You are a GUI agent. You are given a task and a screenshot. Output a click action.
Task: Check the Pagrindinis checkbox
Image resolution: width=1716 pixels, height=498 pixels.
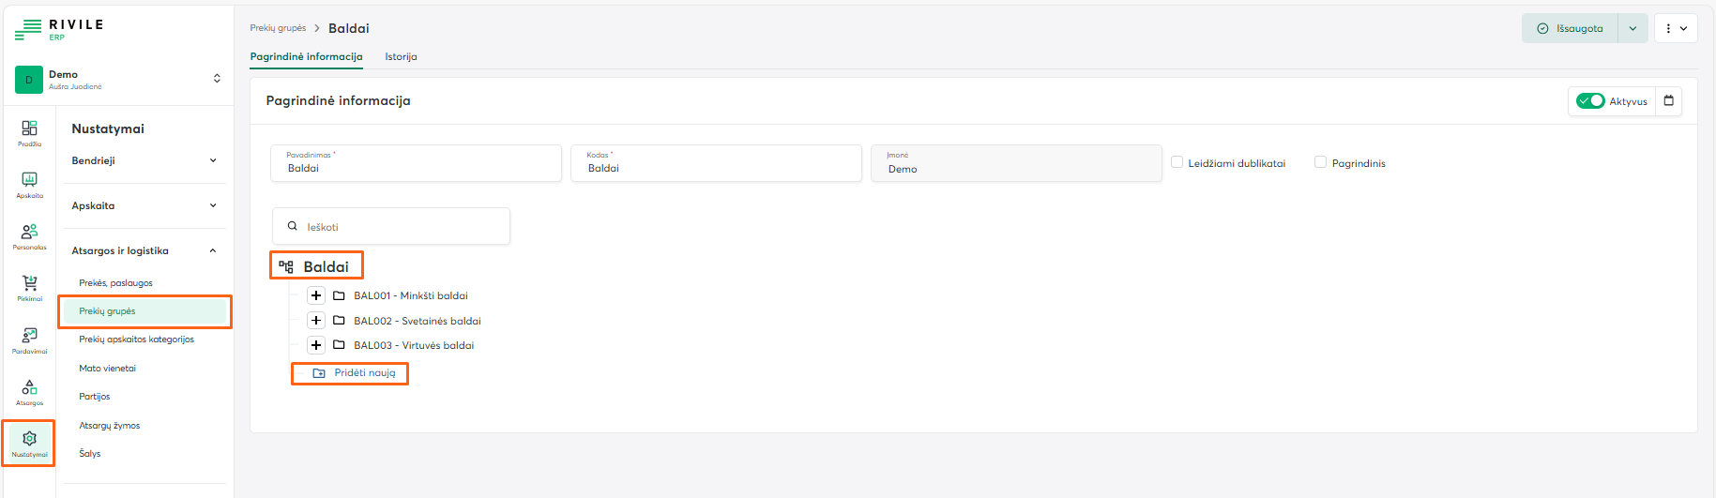(1320, 162)
